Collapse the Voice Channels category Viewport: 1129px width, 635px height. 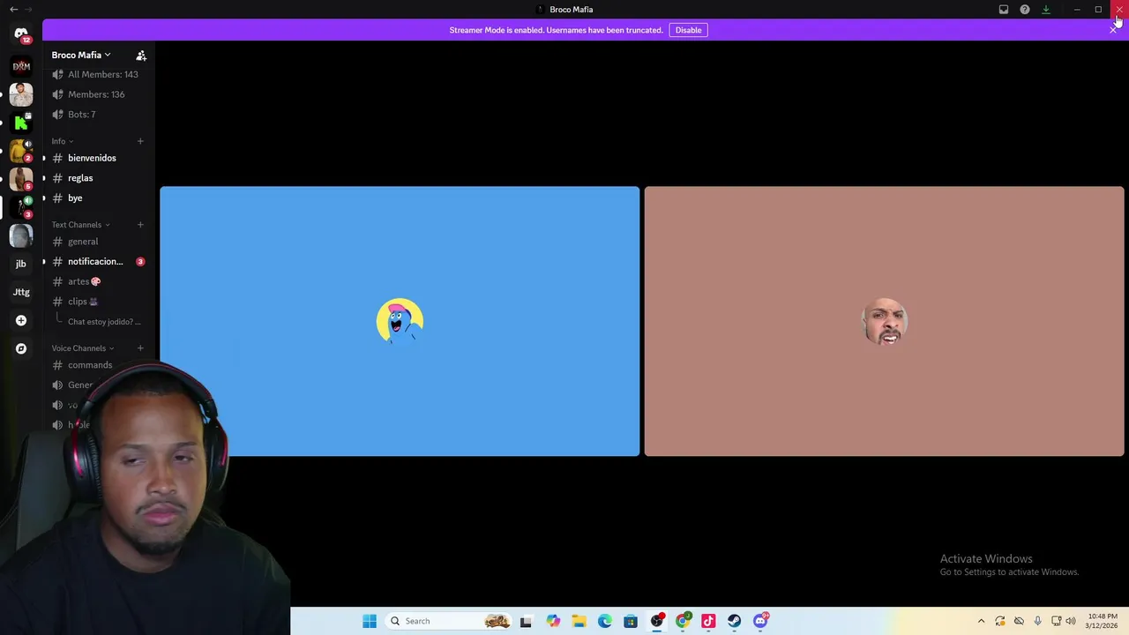pos(83,348)
